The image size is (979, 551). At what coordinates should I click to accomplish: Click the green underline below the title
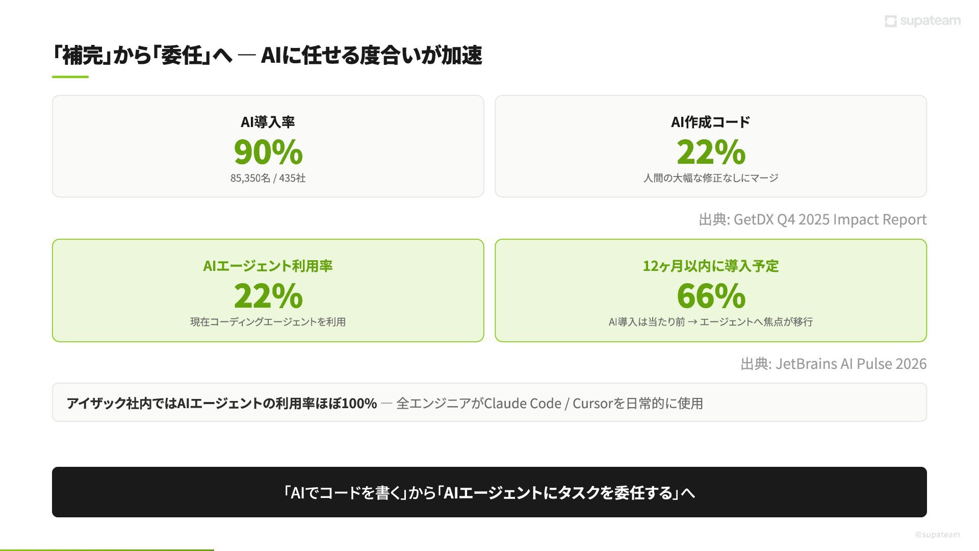70,77
